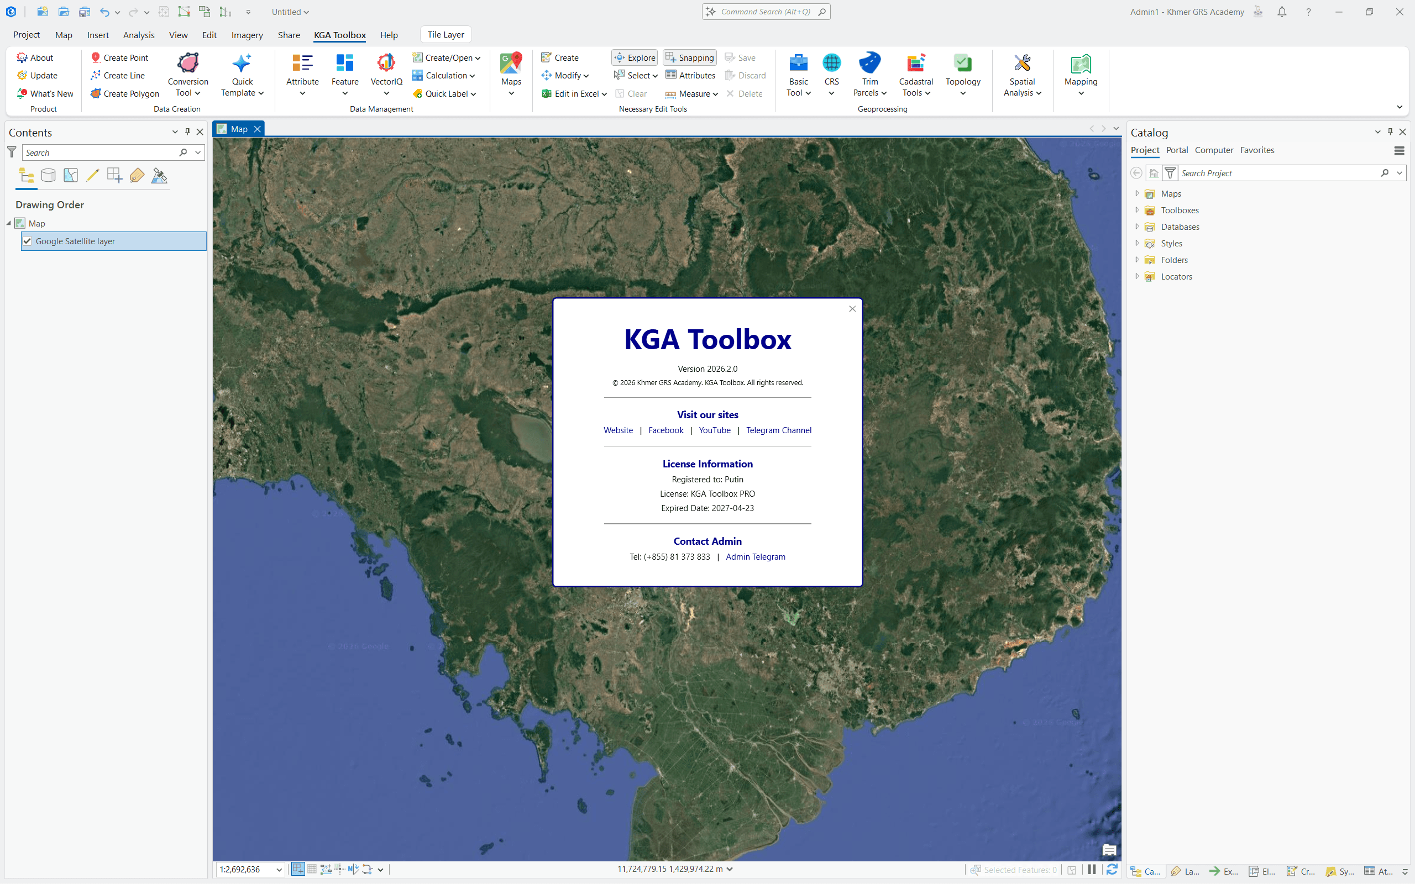Expand the Toolboxes catalog item
Image resolution: width=1415 pixels, height=884 pixels.
(x=1136, y=209)
